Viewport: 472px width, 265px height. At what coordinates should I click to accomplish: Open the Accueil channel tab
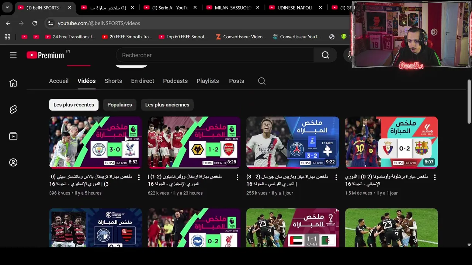pos(59,81)
